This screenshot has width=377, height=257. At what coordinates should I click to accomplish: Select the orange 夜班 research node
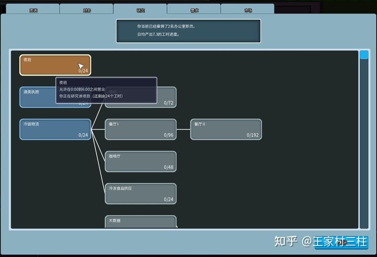click(x=55, y=65)
